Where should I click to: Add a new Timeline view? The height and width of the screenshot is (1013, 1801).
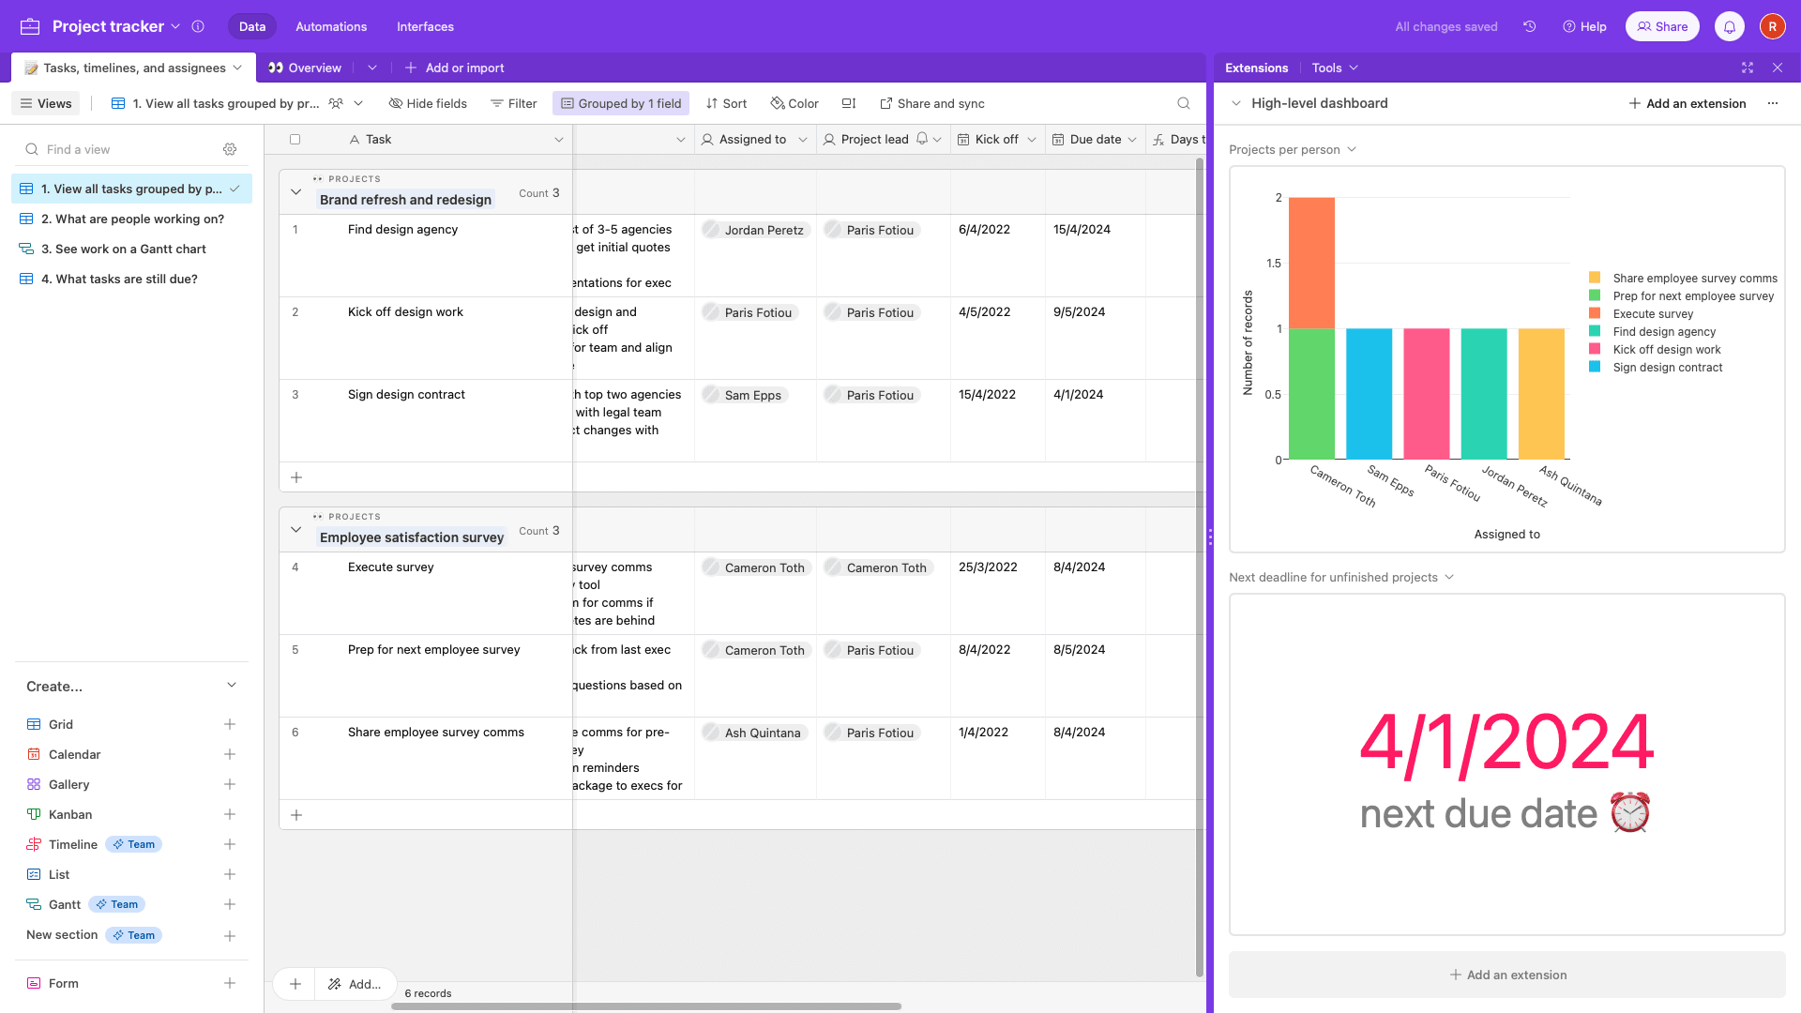(x=229, y=844)
